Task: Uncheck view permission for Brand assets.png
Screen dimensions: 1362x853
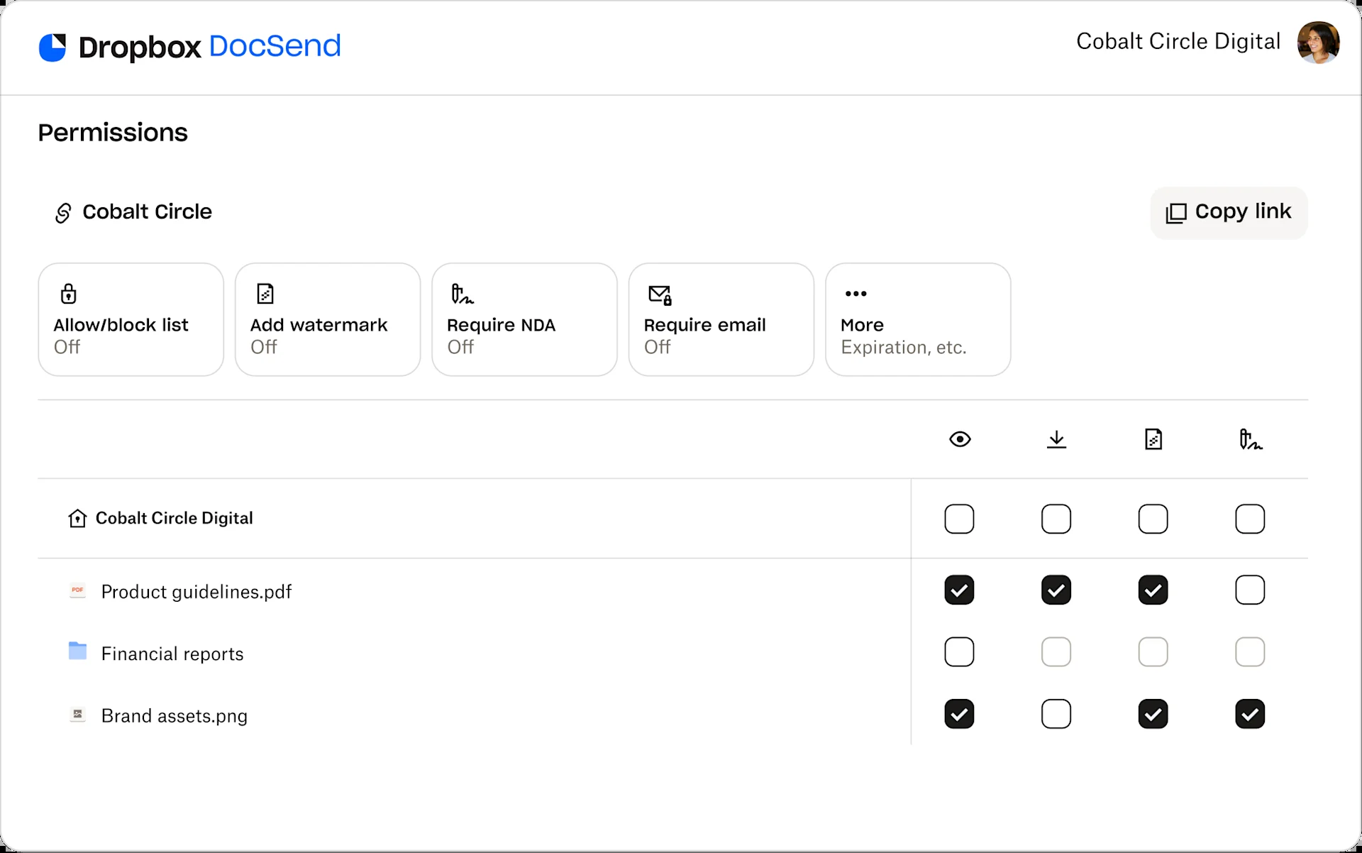Action: click(x=959, y=714)
